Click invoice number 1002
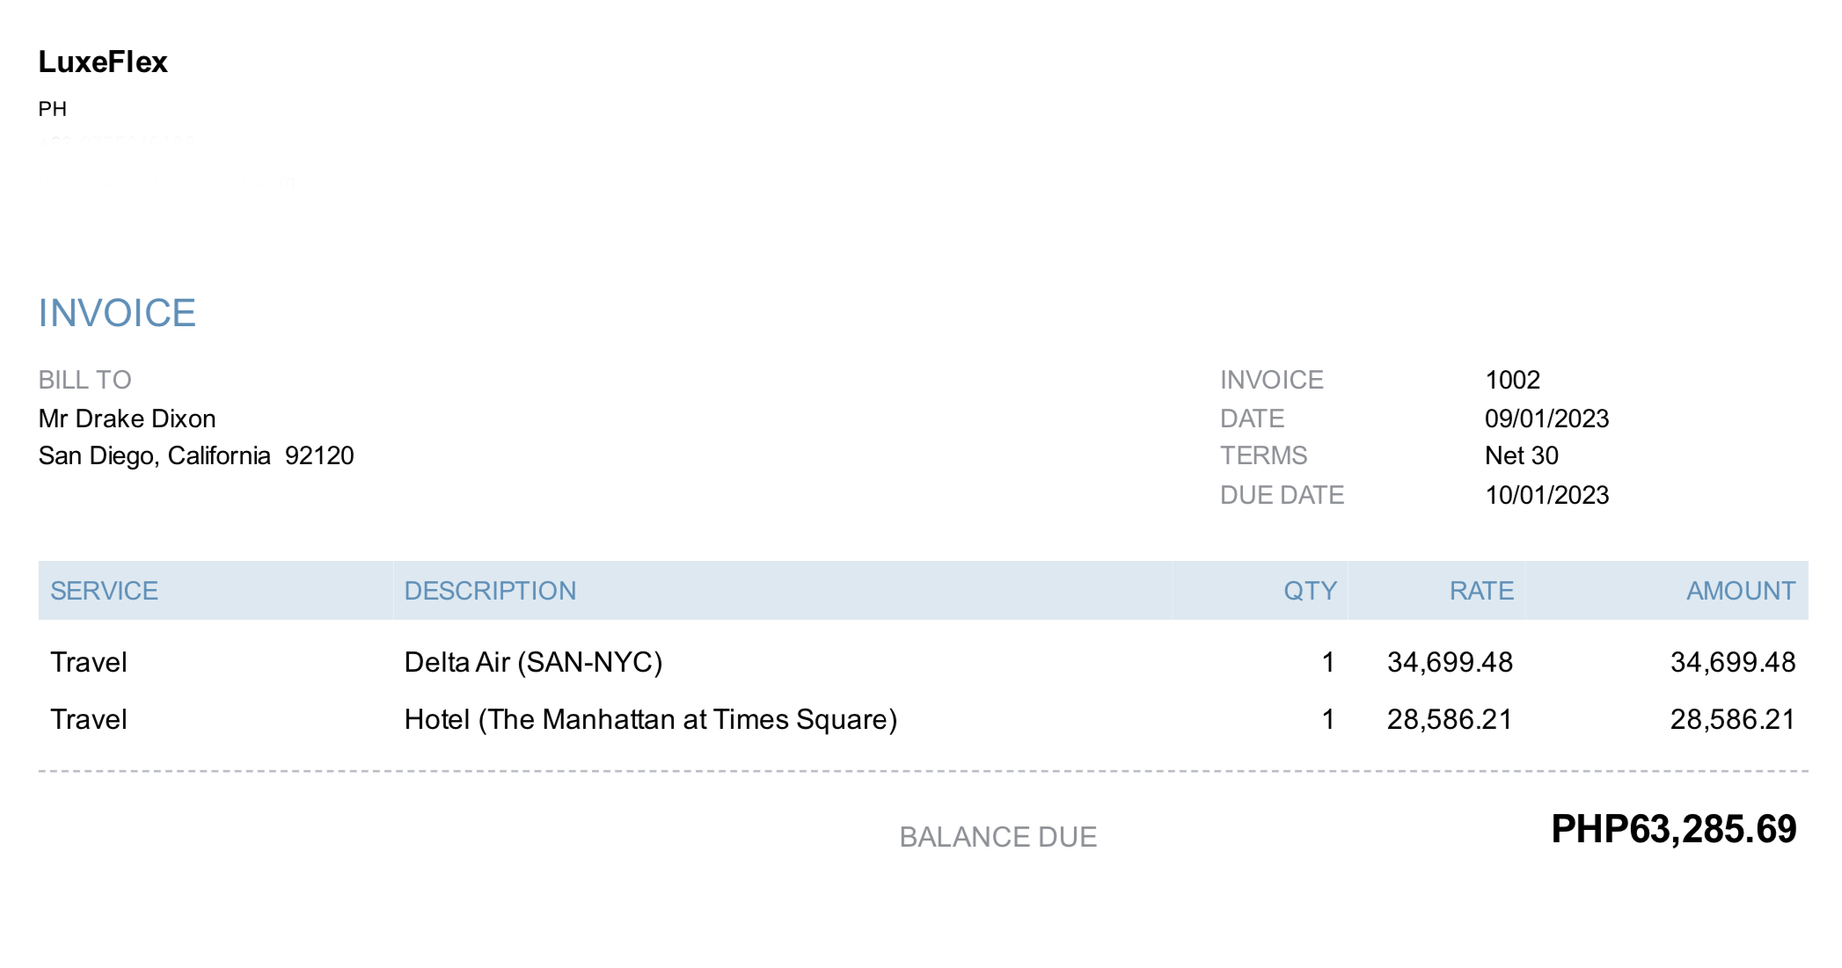Image resolution: width=1842 pixels, height=968 pixels. pos(1512,380)
